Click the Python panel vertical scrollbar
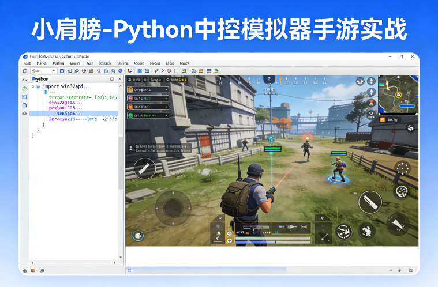 121,163
